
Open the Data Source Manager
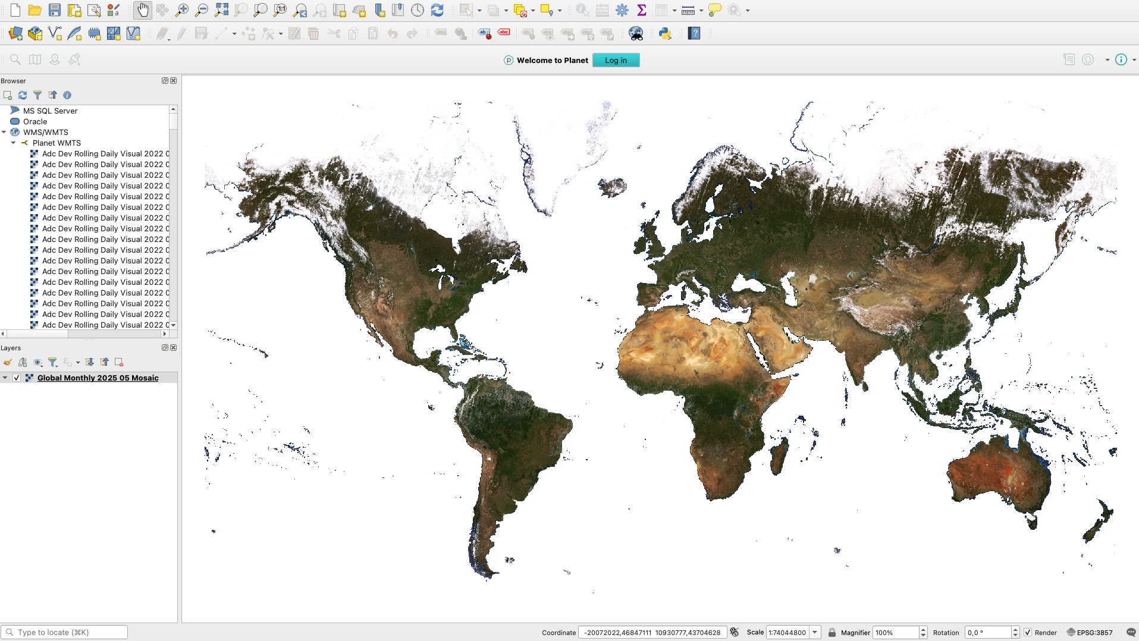tap(15, 33)
